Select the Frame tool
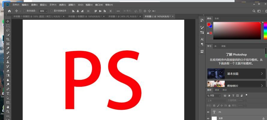Screen dimensions: 267x120 point(8,44)
